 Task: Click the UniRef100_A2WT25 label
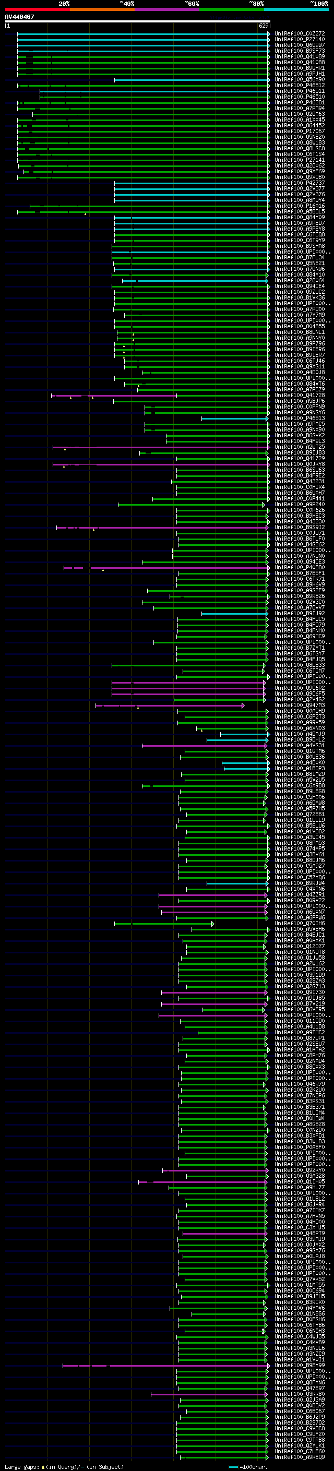[299, 447]
